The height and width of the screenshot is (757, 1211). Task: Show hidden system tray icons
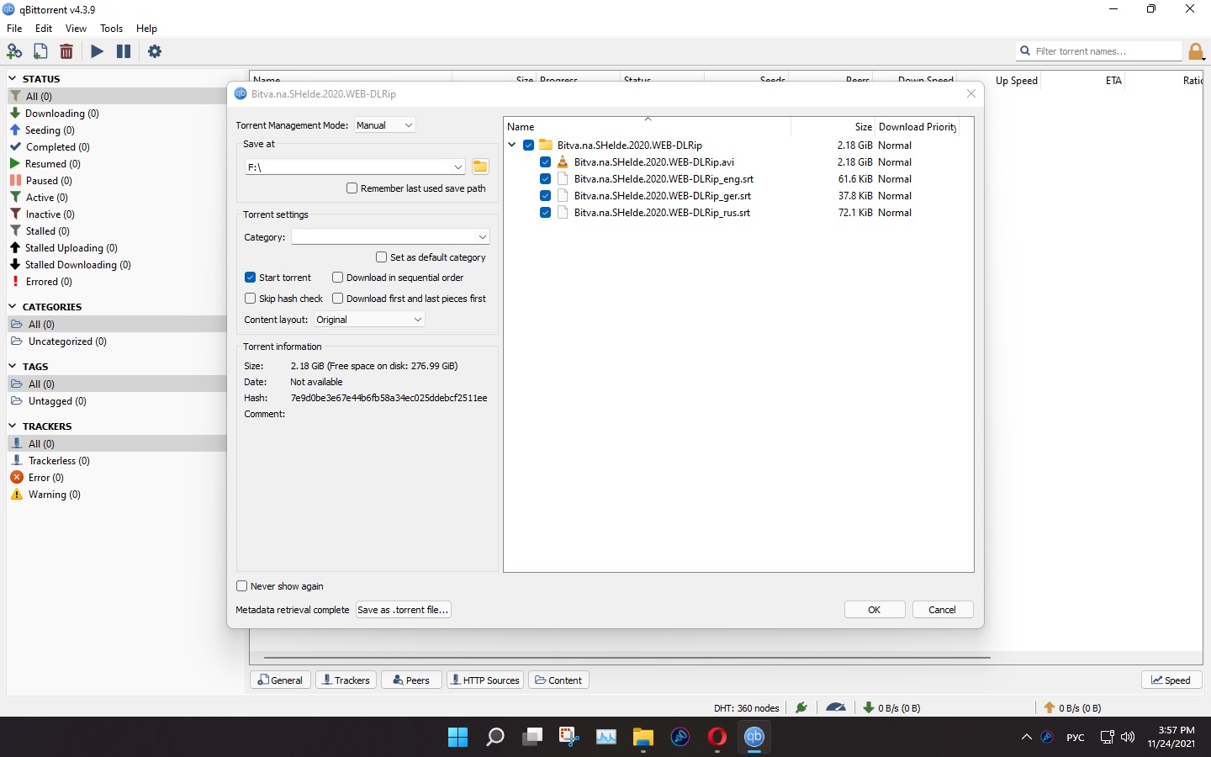(1026, 737)
